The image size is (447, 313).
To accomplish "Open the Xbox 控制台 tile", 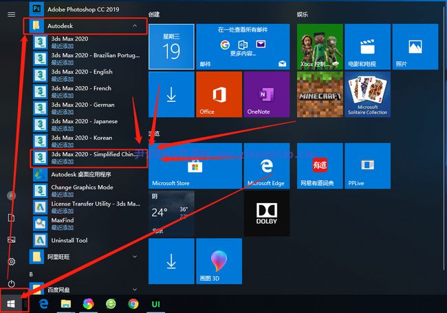I will (320, 47).
